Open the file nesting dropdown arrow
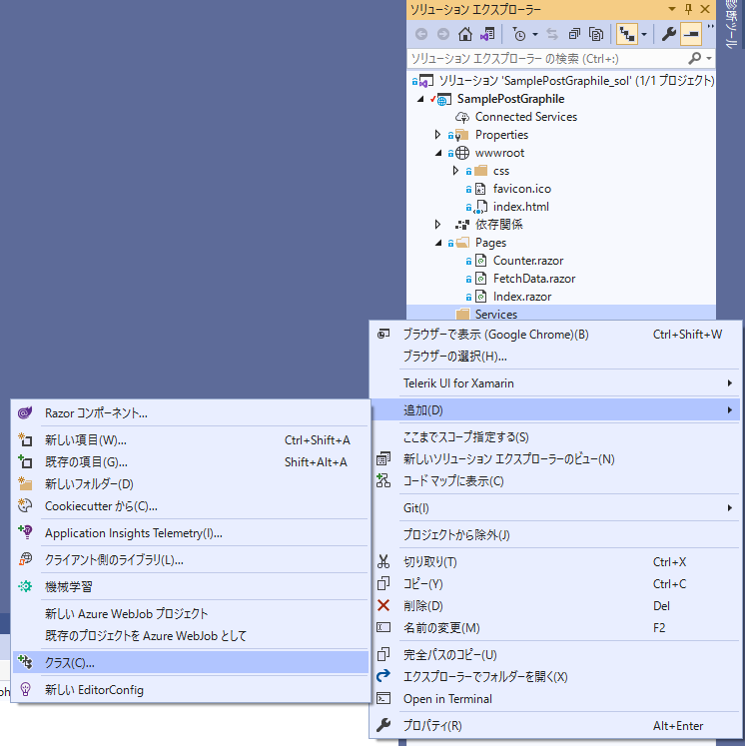The width and height of the screenshot is (745, 746). [644, 34]
